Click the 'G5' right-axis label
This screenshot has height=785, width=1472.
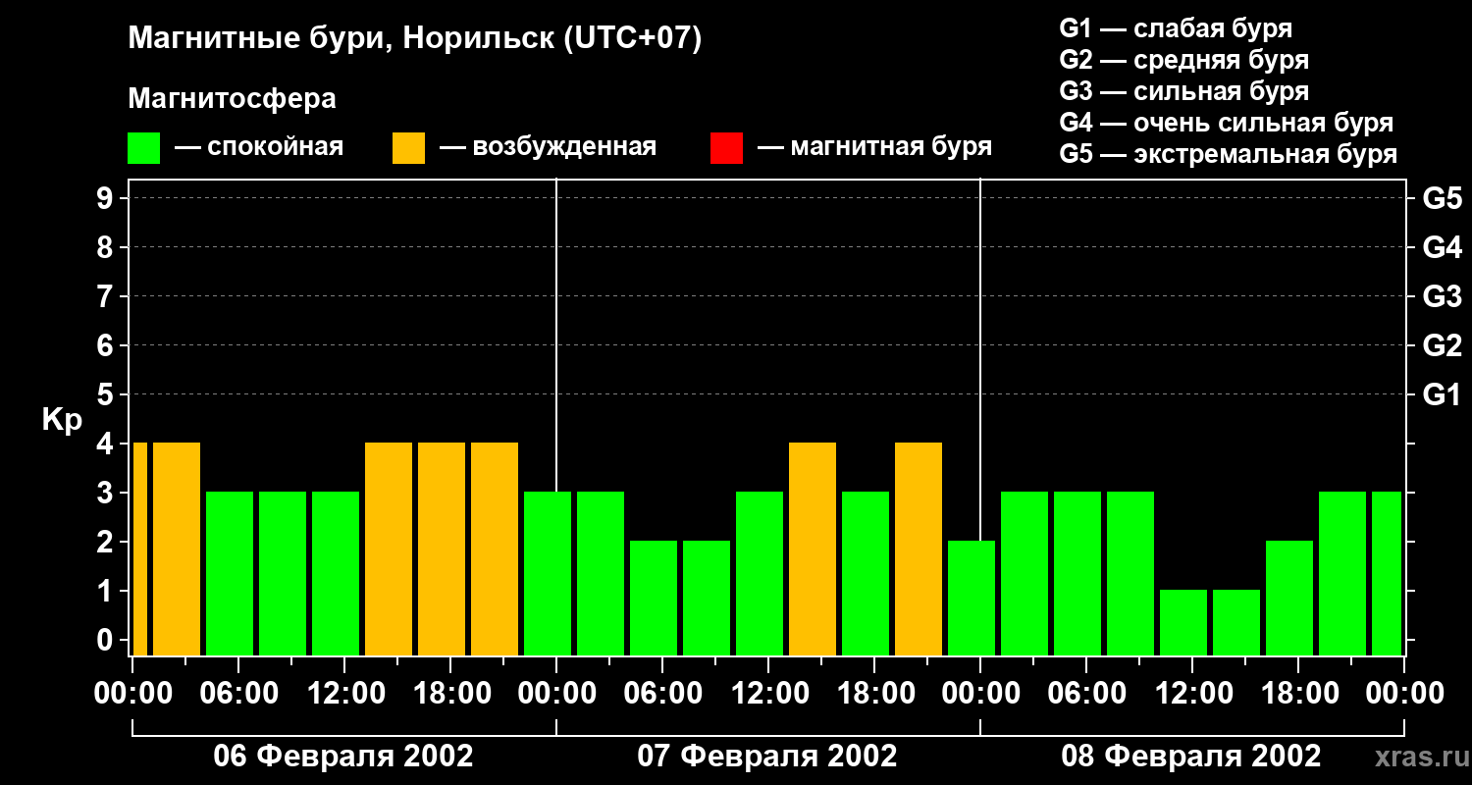1442,198
